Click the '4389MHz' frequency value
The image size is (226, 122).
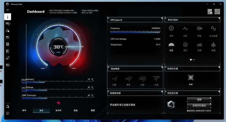[156, 28]
